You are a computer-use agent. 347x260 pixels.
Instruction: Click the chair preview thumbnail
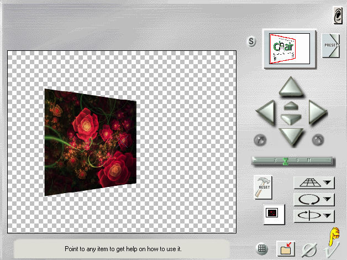point(289,49)
